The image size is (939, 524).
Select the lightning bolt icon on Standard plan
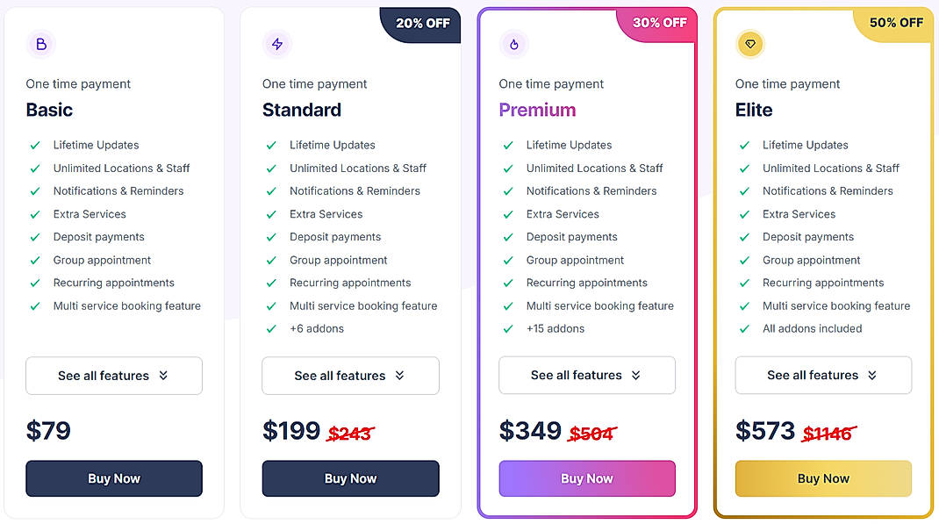tap(277, 44)
